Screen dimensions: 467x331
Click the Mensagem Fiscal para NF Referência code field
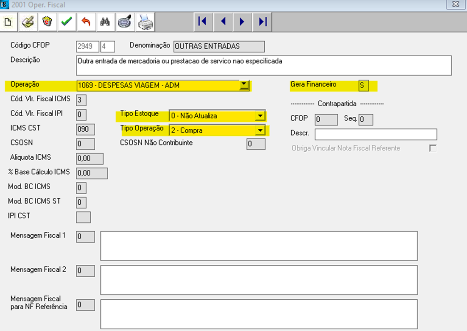85,305
